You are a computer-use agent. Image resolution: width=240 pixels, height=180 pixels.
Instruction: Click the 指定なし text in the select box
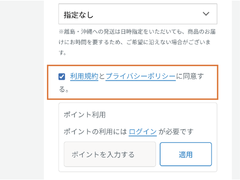click(79, 15)
